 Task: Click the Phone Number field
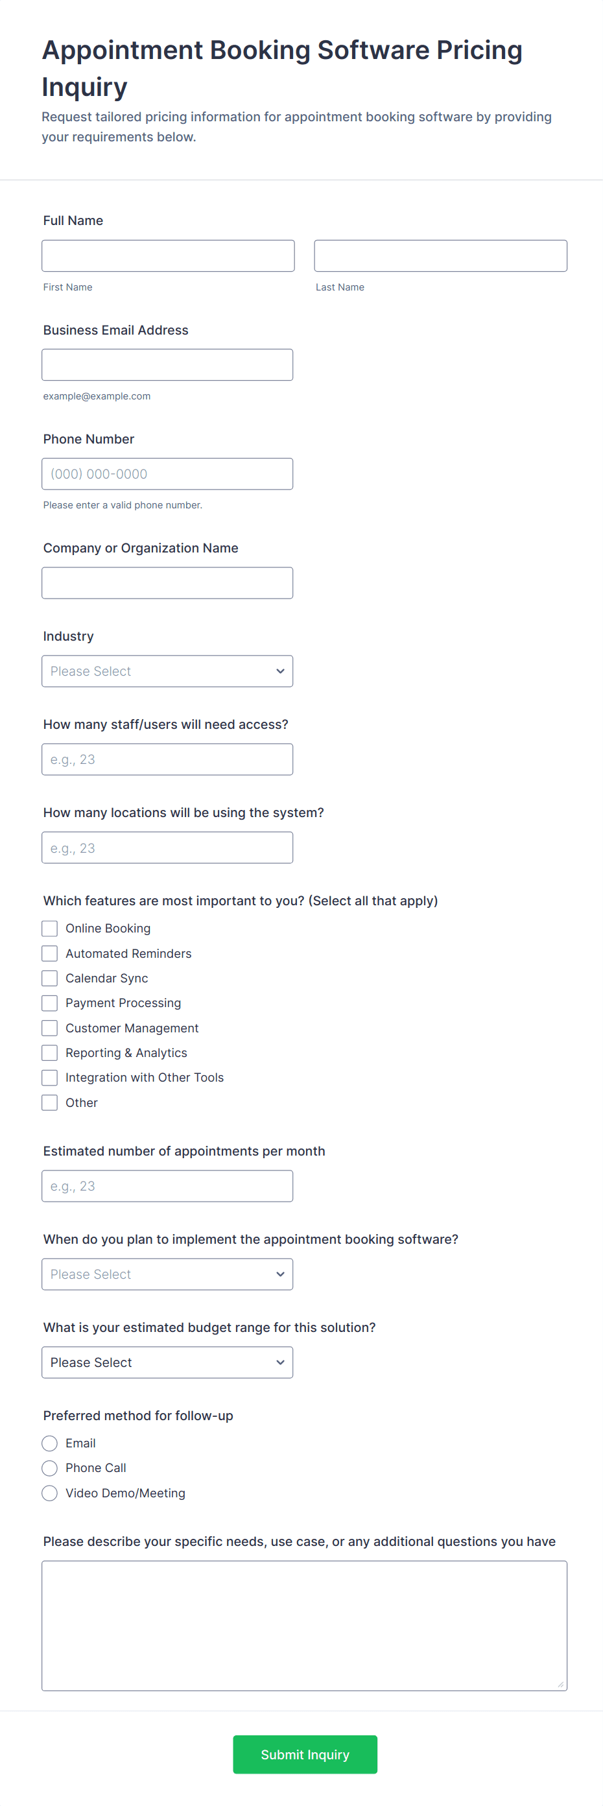[x=167, y=474]
